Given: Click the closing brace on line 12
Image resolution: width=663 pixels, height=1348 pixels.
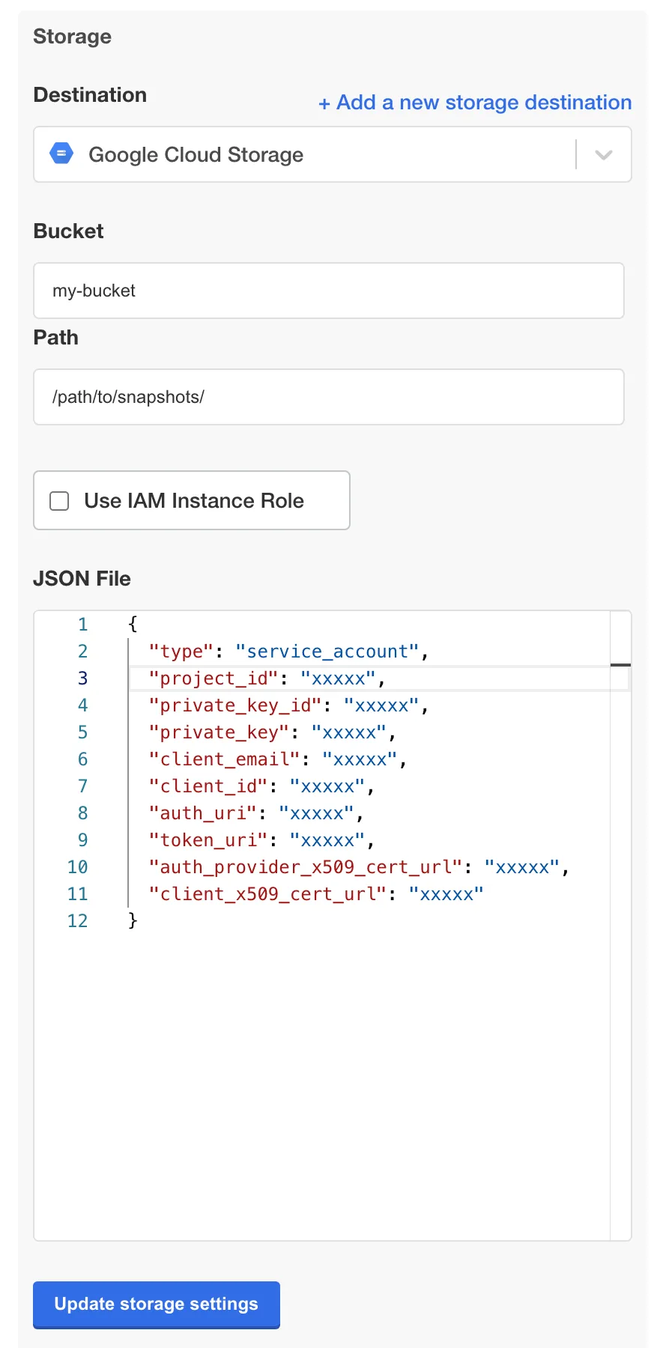Looking at the screenshot, I should [x=133, y=920].
